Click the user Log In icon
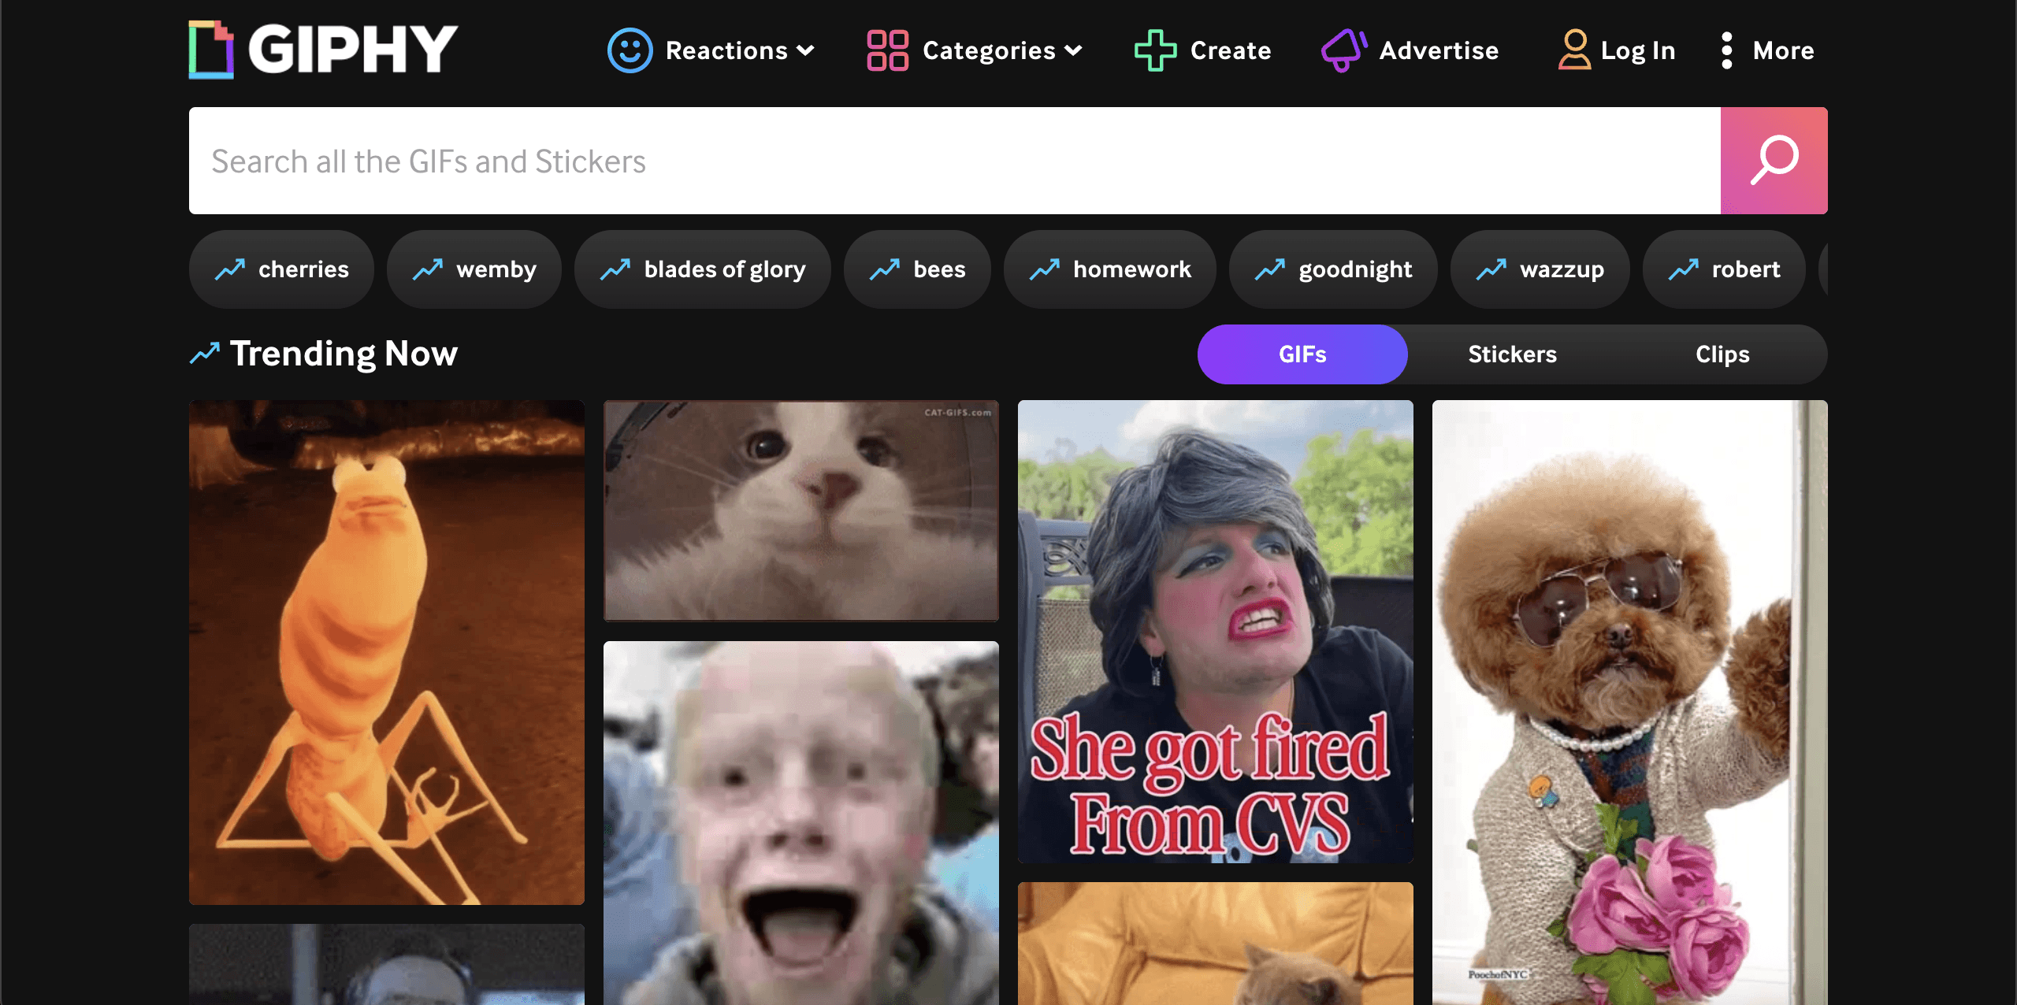 (1573, 50)
